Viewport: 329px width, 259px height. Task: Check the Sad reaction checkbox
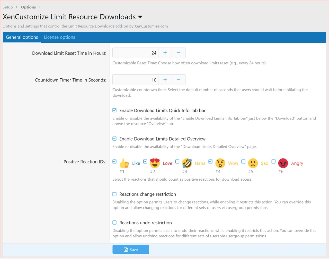(x=243, y=162)
